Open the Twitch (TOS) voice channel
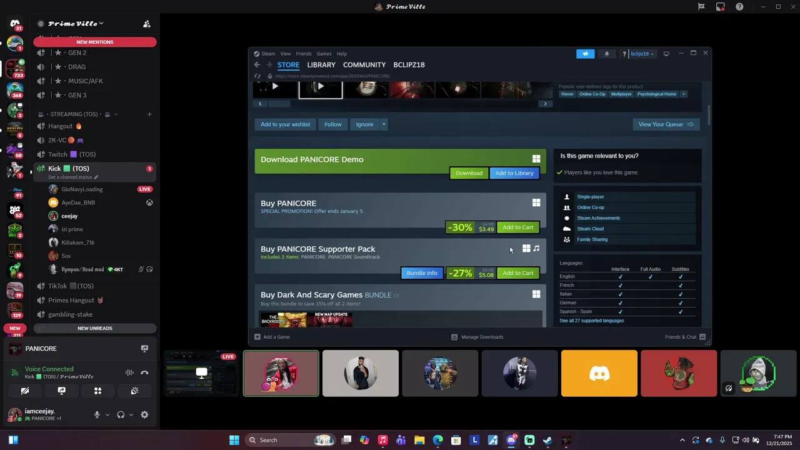The image size is (800, 450). tap(94, 154)
